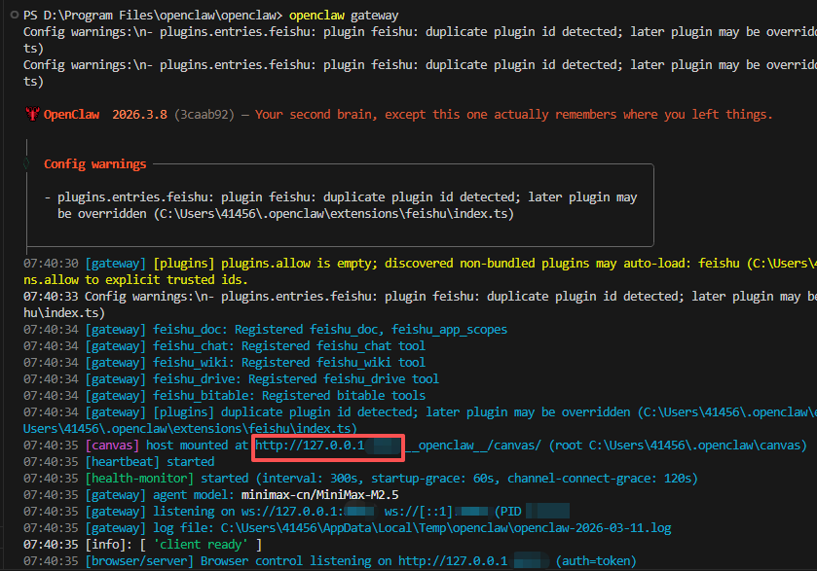
Task: Click the "(auth=token)" text
Action: pos(596,561)
